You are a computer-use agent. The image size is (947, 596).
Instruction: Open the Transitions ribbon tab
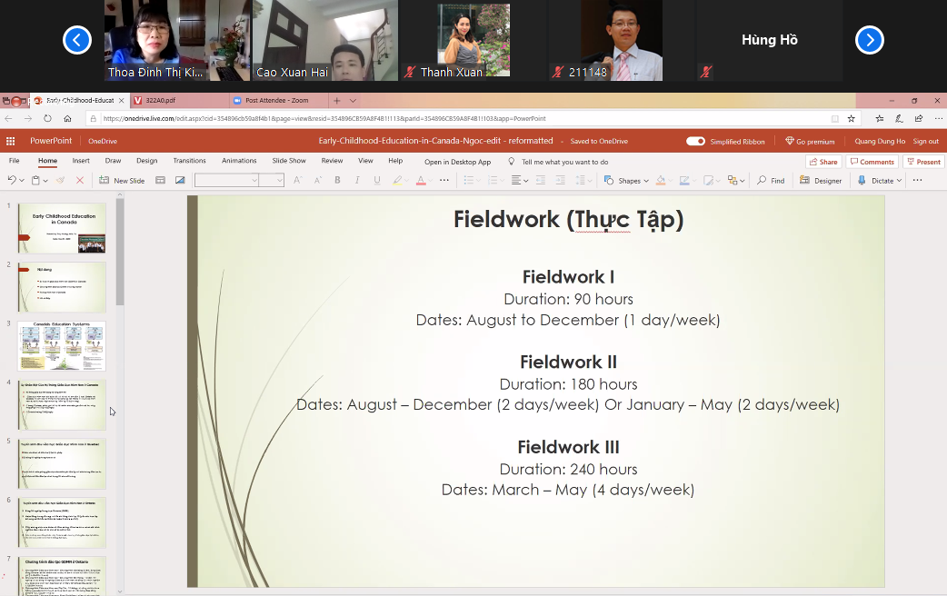189,161
